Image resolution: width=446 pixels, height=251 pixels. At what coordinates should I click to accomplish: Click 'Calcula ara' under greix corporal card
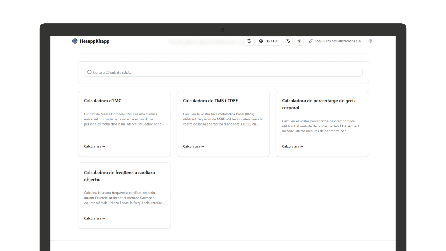pos(292,146)
